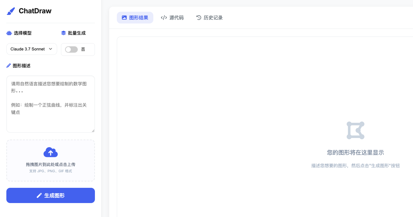Click the history clock icon for 历史记录
This screenshot has height=217, width=413.
coord(199,18)
